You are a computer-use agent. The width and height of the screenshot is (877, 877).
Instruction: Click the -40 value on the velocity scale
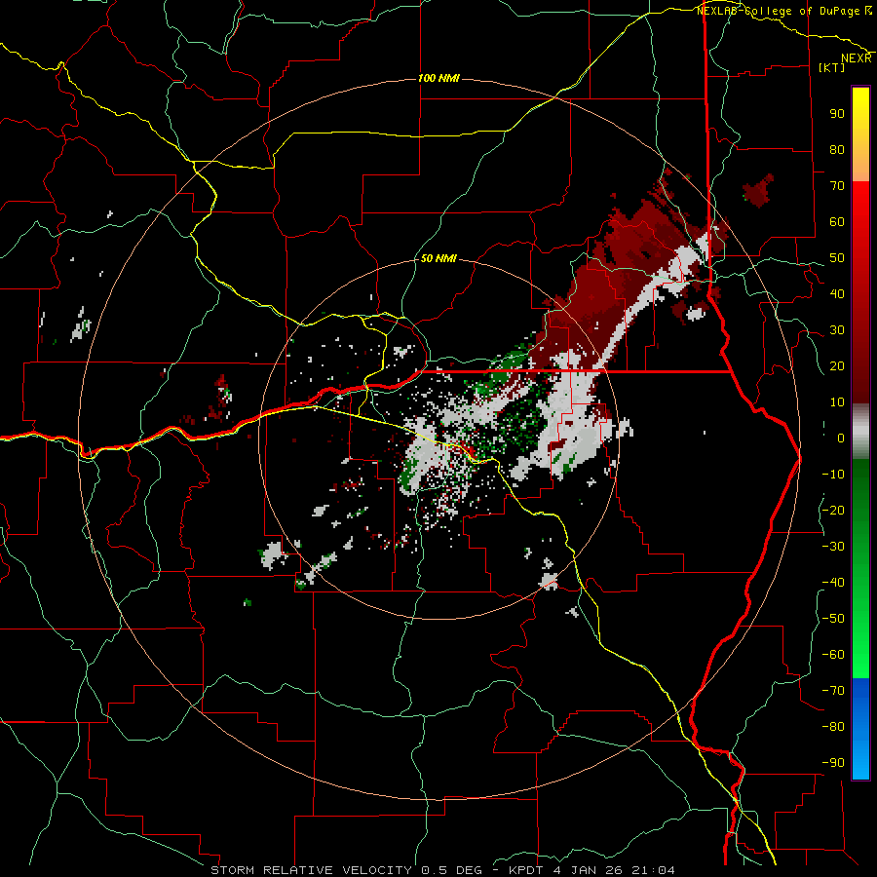(x=833, y=583)
